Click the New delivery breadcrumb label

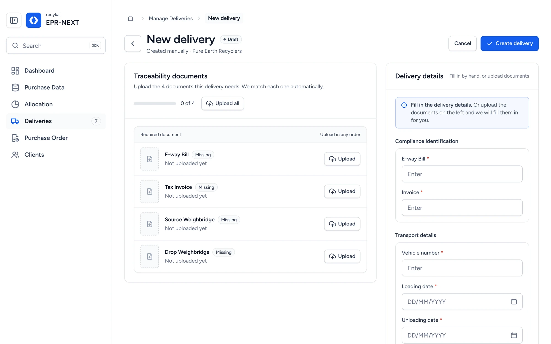pyautogui.click(x=224, y=18)
